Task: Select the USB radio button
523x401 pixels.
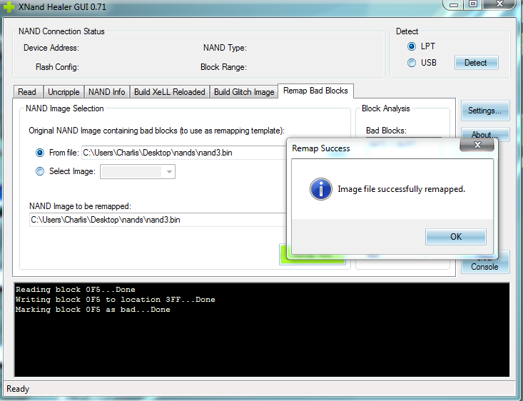Action: (412, 63)
